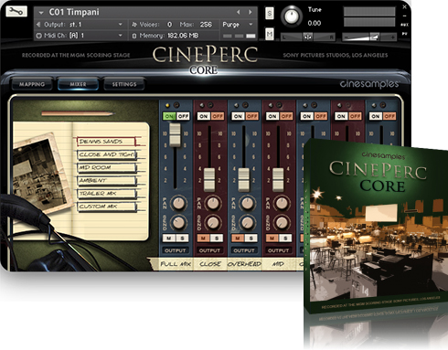The width and height of the screenshot is (448, 350).
Task: Click the Close channel volume fader
Action: point(209,179)
